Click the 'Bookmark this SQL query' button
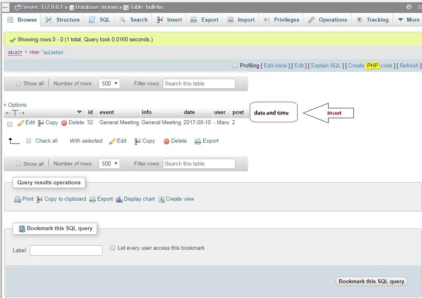422x298 pixels. (371, 281)
